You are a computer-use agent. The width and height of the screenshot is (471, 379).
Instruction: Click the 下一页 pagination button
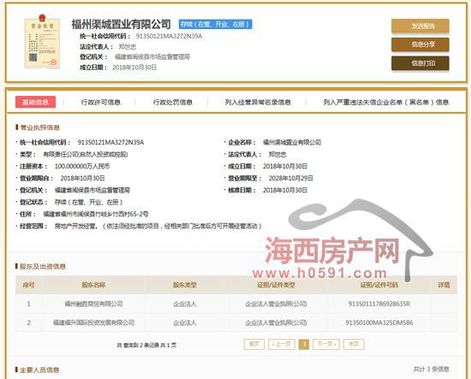pos(326,344)
